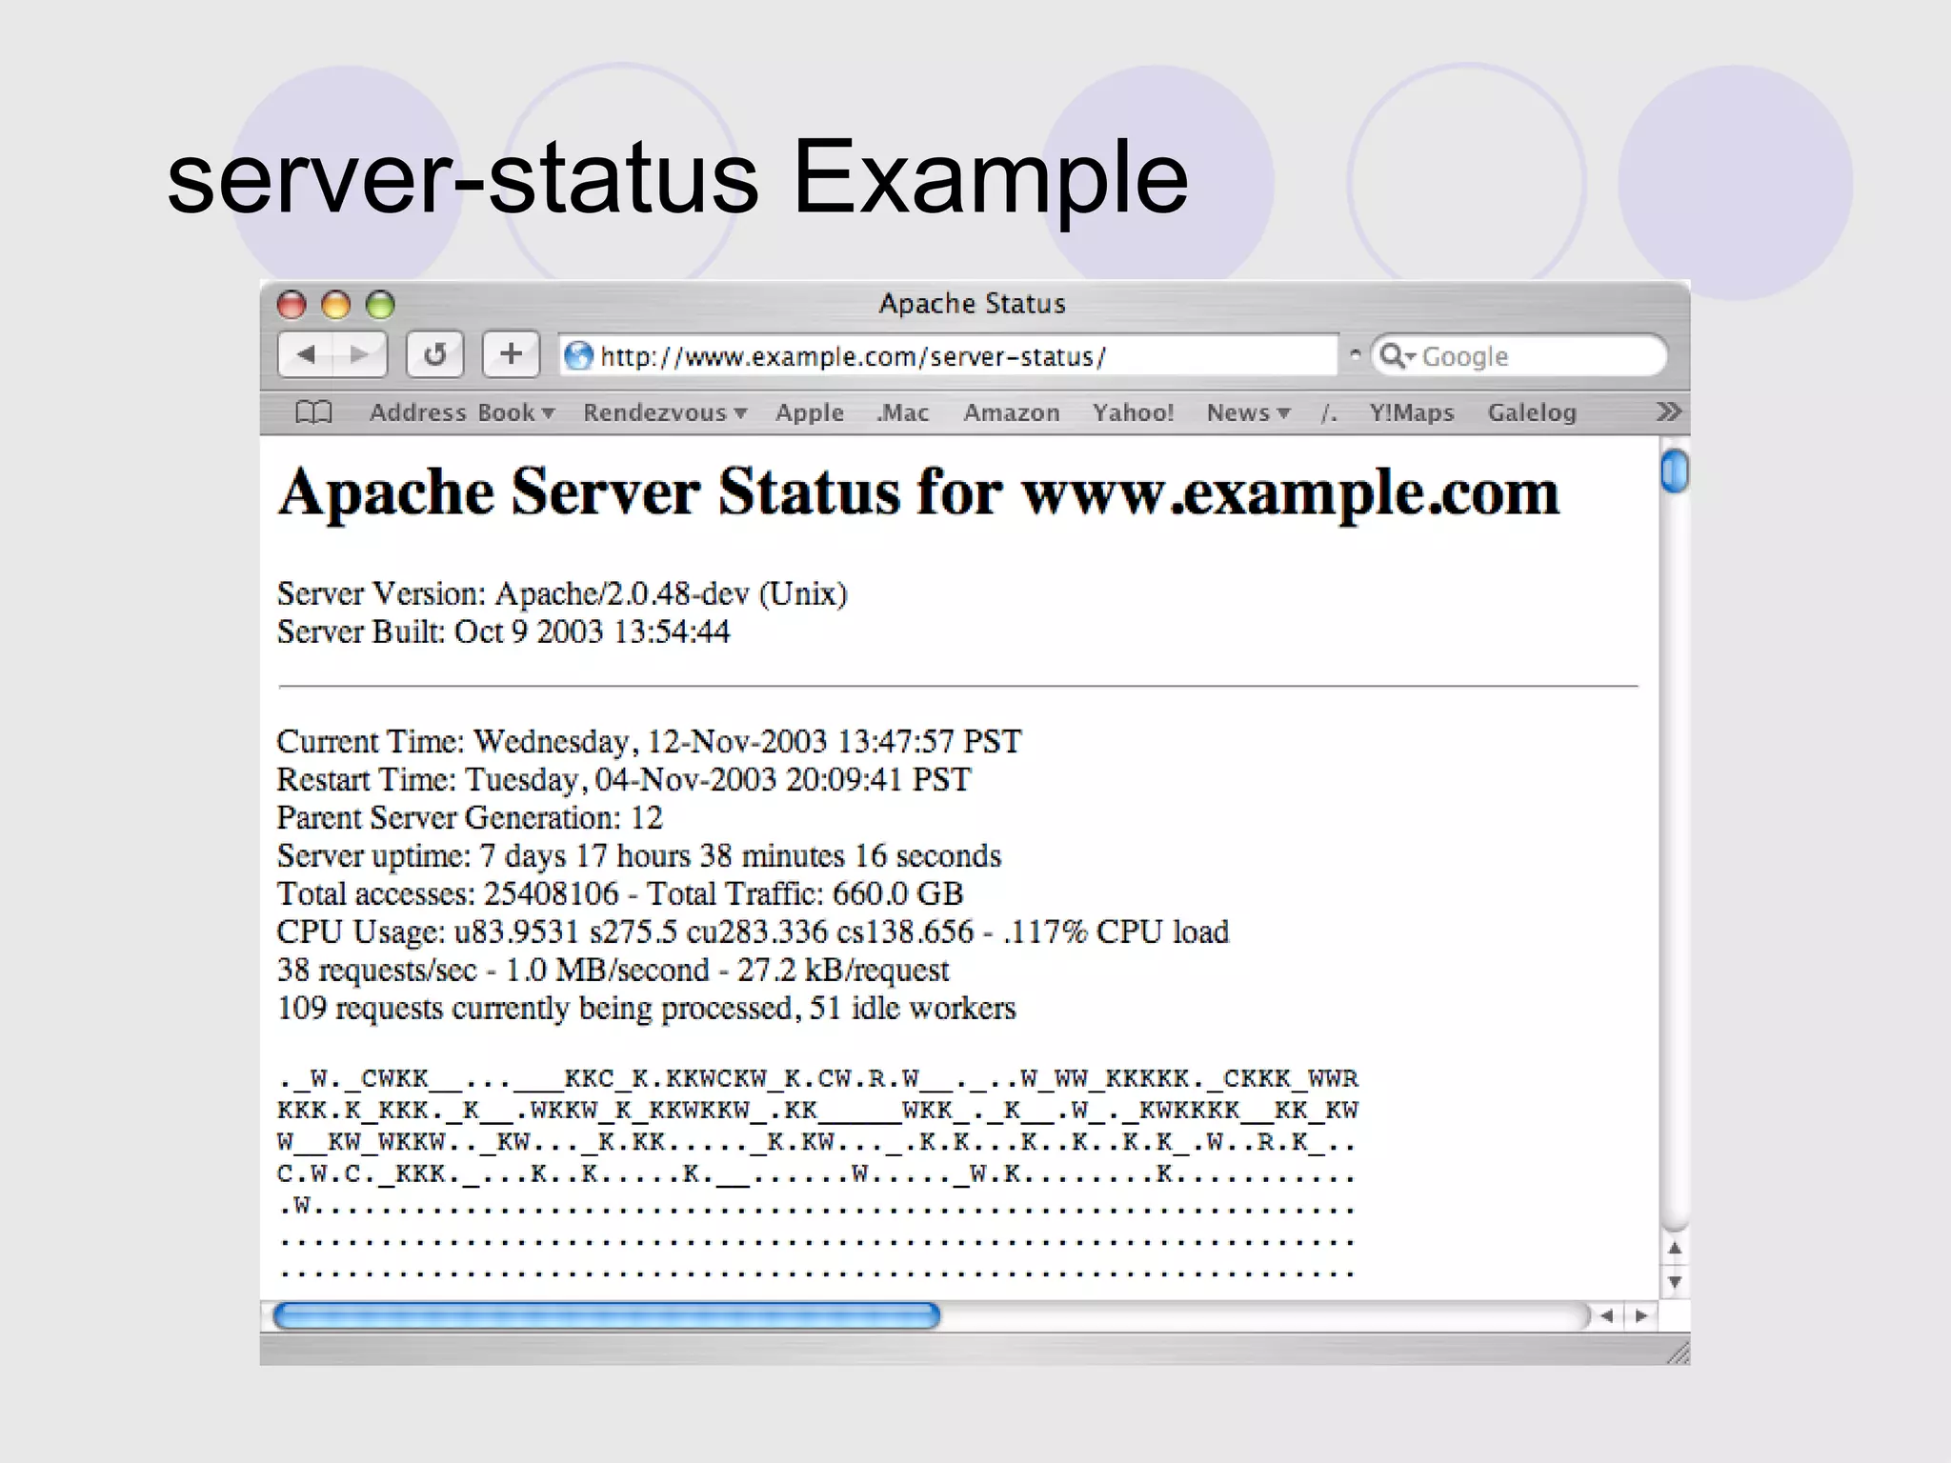Open the Y!Maps bookmark
Screen dimensions: 1951x1463
pos(1412,412)
